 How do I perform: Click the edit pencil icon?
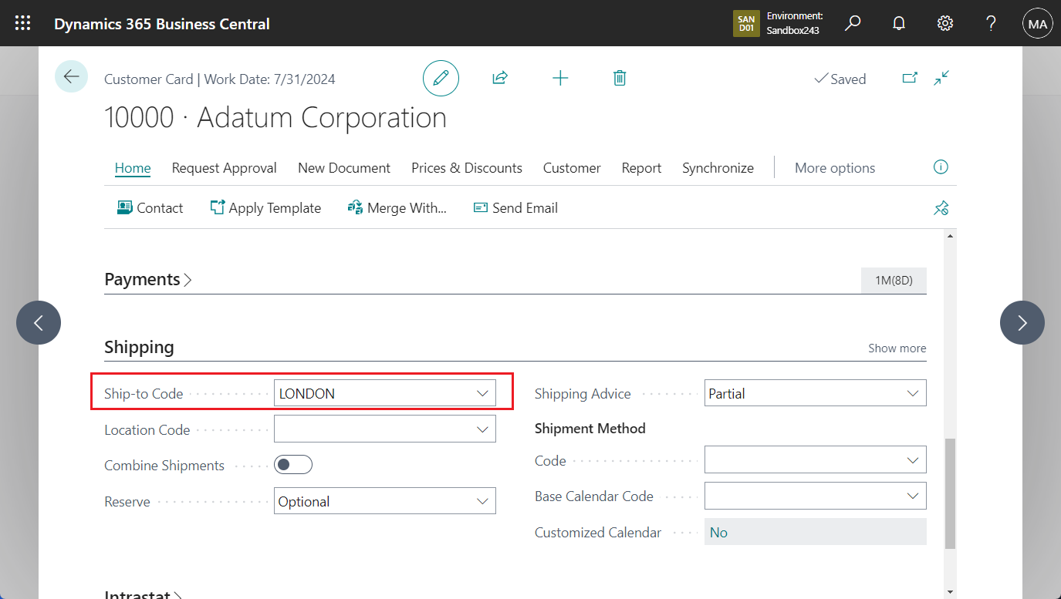pyautogui.click(x=441, y=78)
